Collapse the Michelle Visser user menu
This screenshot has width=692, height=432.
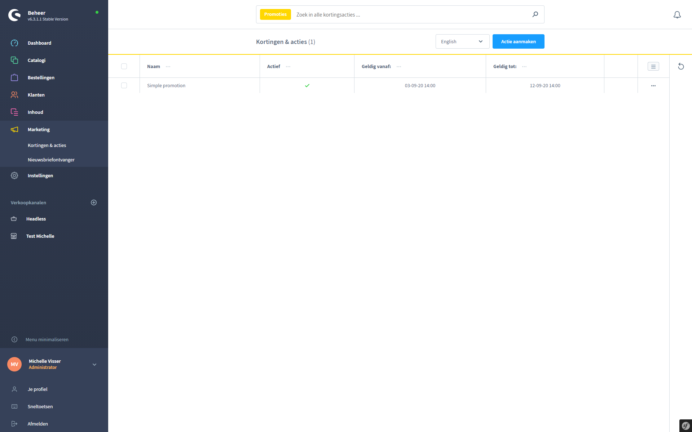click(x=94, y=364)
